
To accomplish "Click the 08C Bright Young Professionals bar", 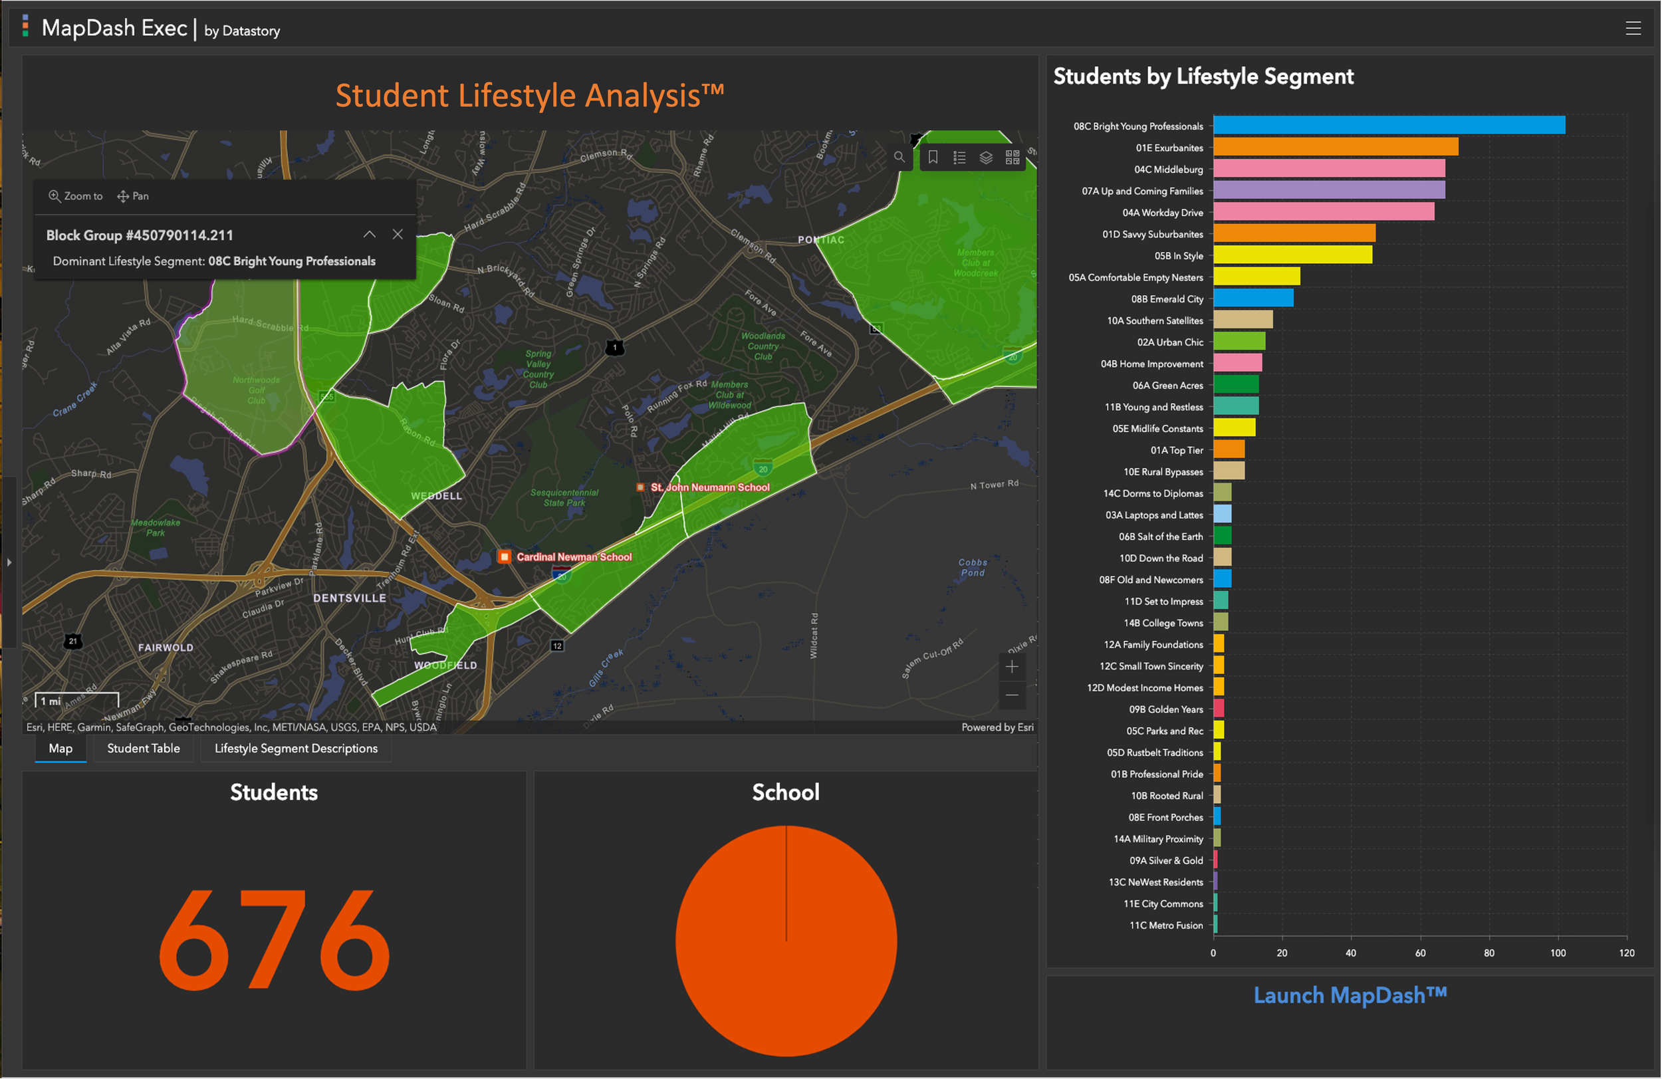I will (1388, 126).
